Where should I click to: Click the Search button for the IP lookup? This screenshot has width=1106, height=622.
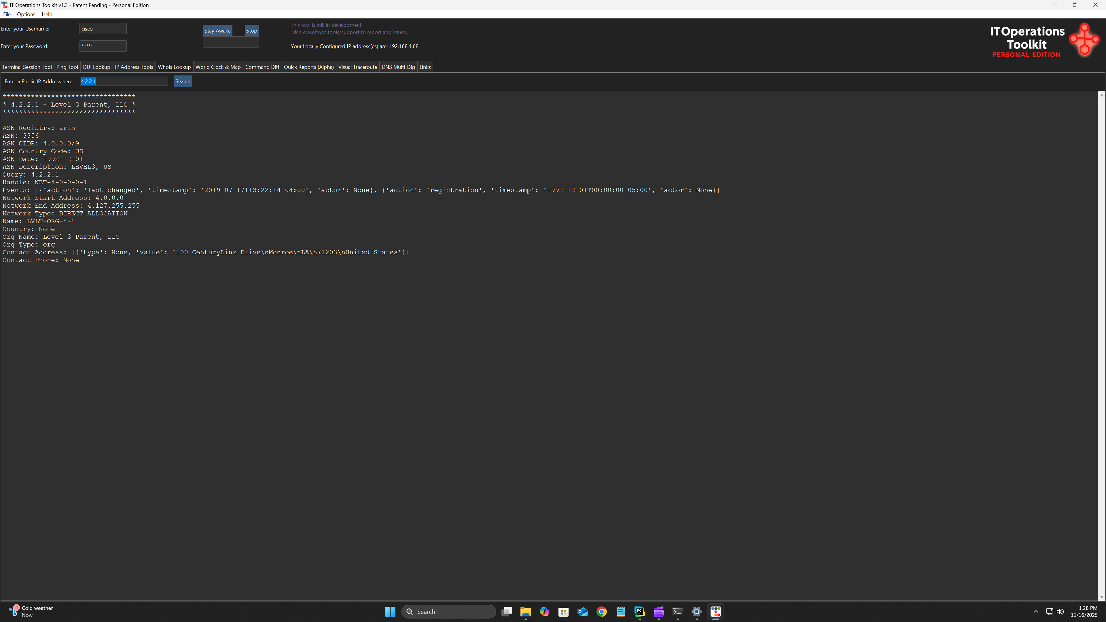tap(183, 81)
